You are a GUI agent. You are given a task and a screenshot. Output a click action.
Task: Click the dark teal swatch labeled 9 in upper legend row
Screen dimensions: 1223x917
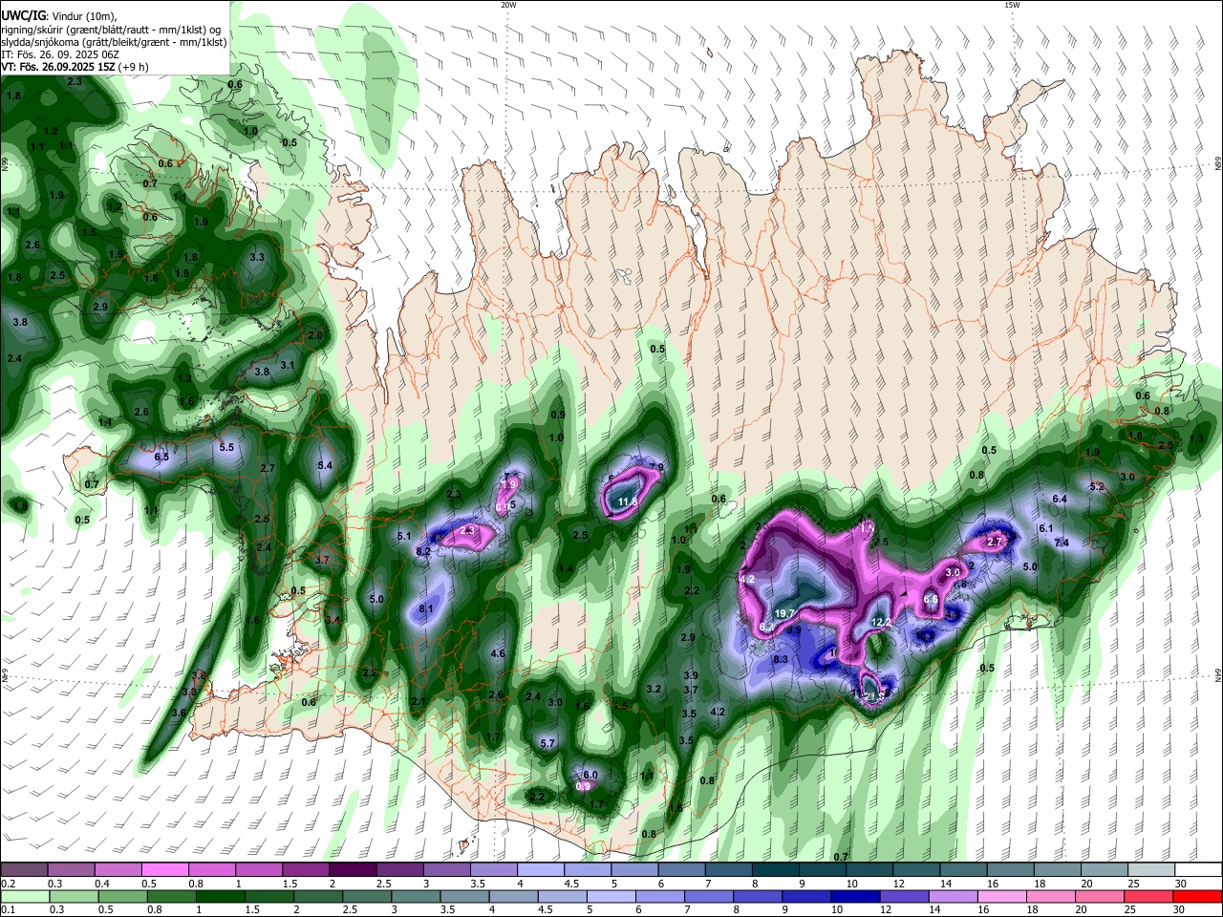point(778,869)
